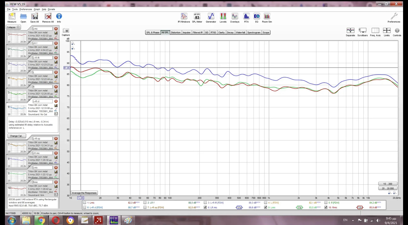Remove the Lmic measurement with red X

(56, 29)
